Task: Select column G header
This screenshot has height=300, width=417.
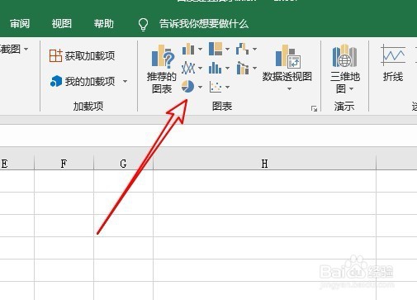Action: coord(123,164)
